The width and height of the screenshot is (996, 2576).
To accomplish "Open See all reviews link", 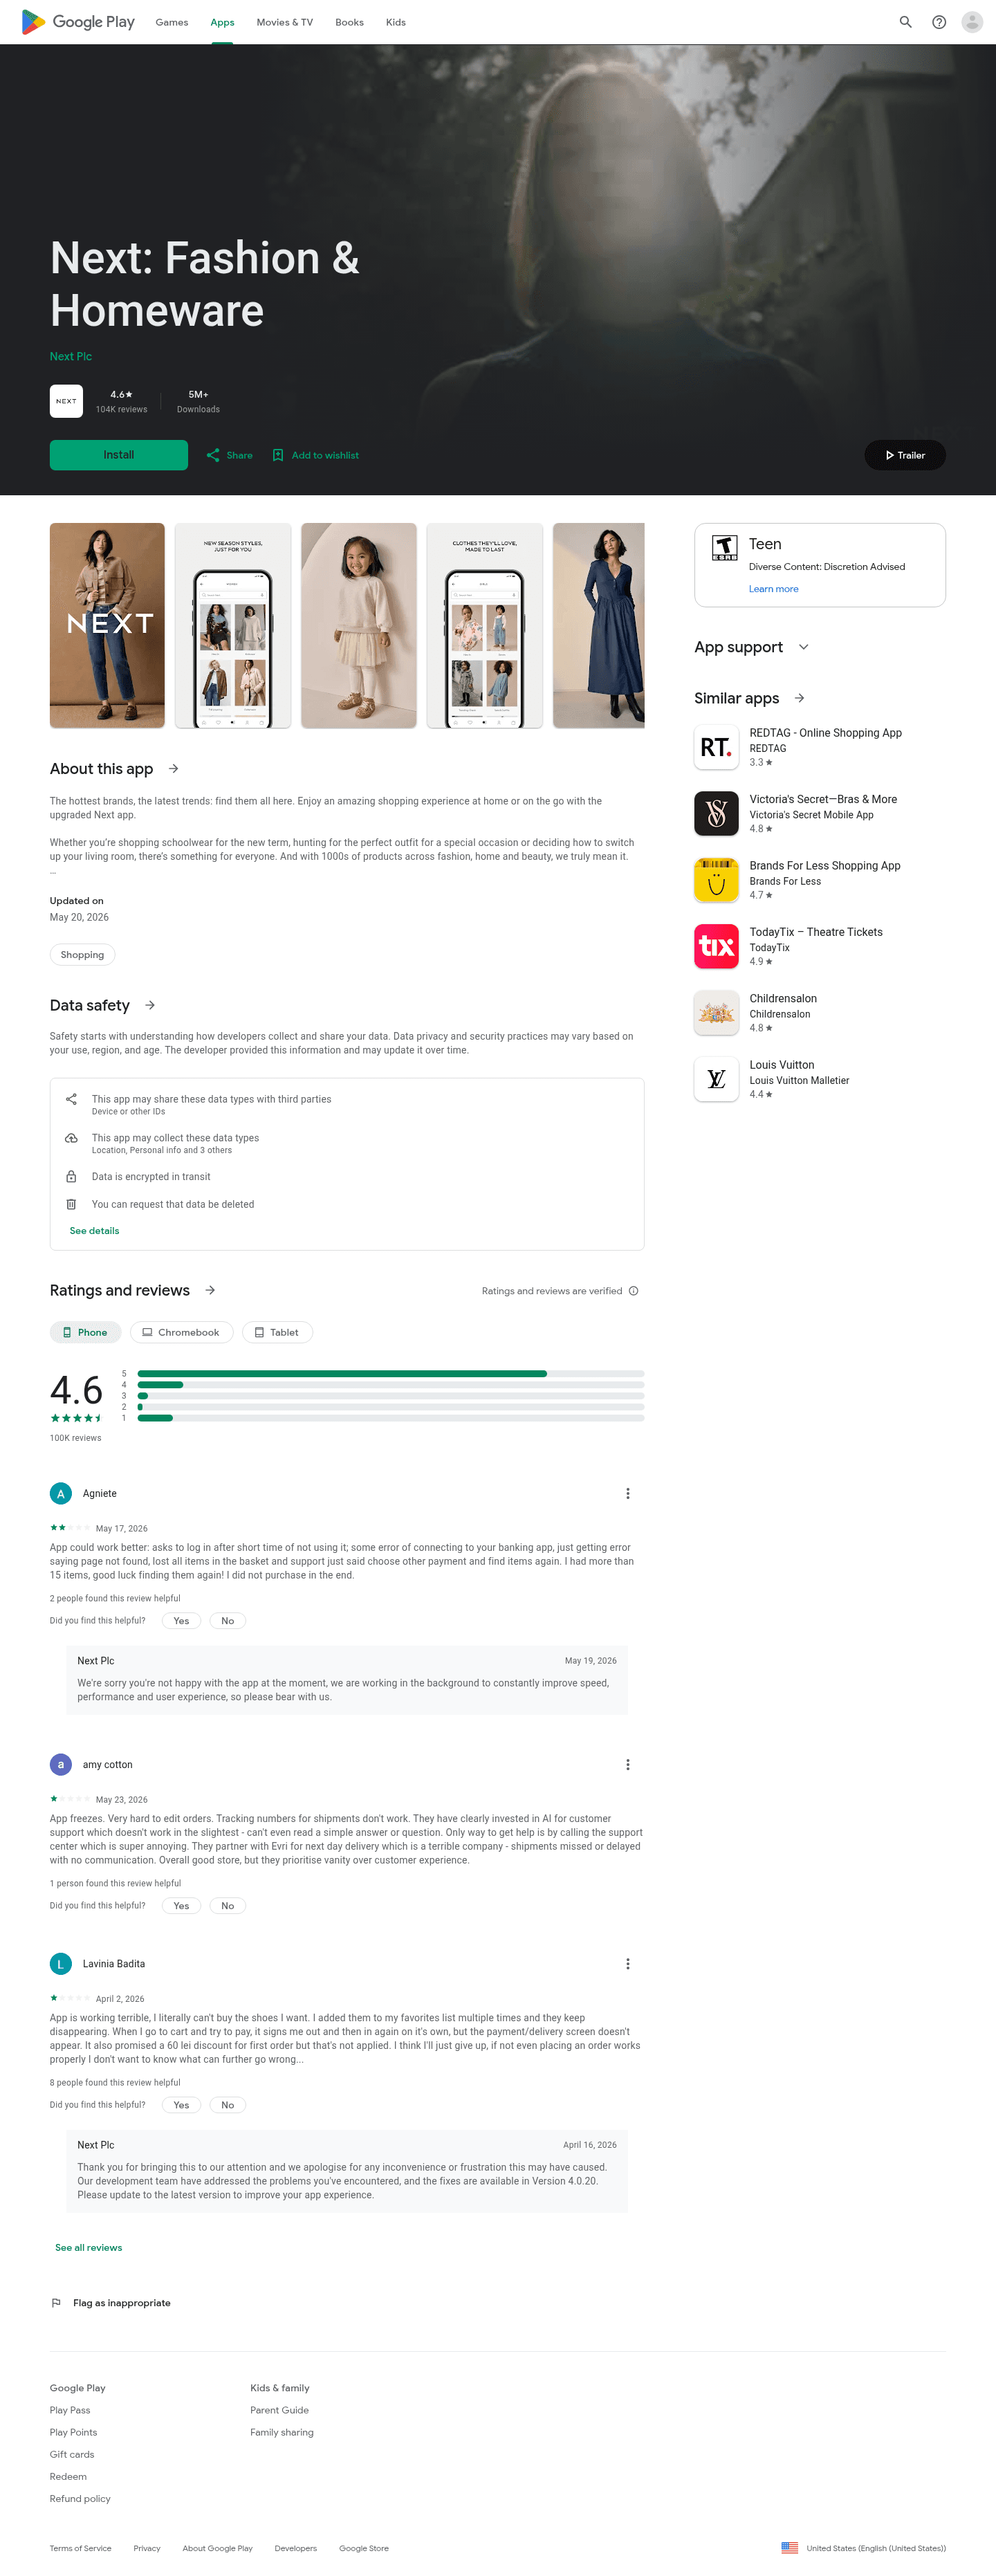I will pos(89,2247).
